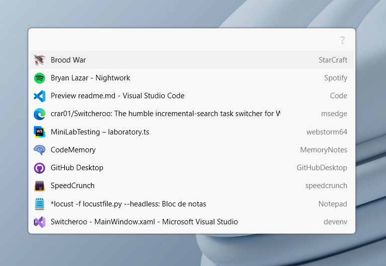Click the Spotify icon in the window list
The width and height of the screenshot is (386, 266).
point(39,78)
